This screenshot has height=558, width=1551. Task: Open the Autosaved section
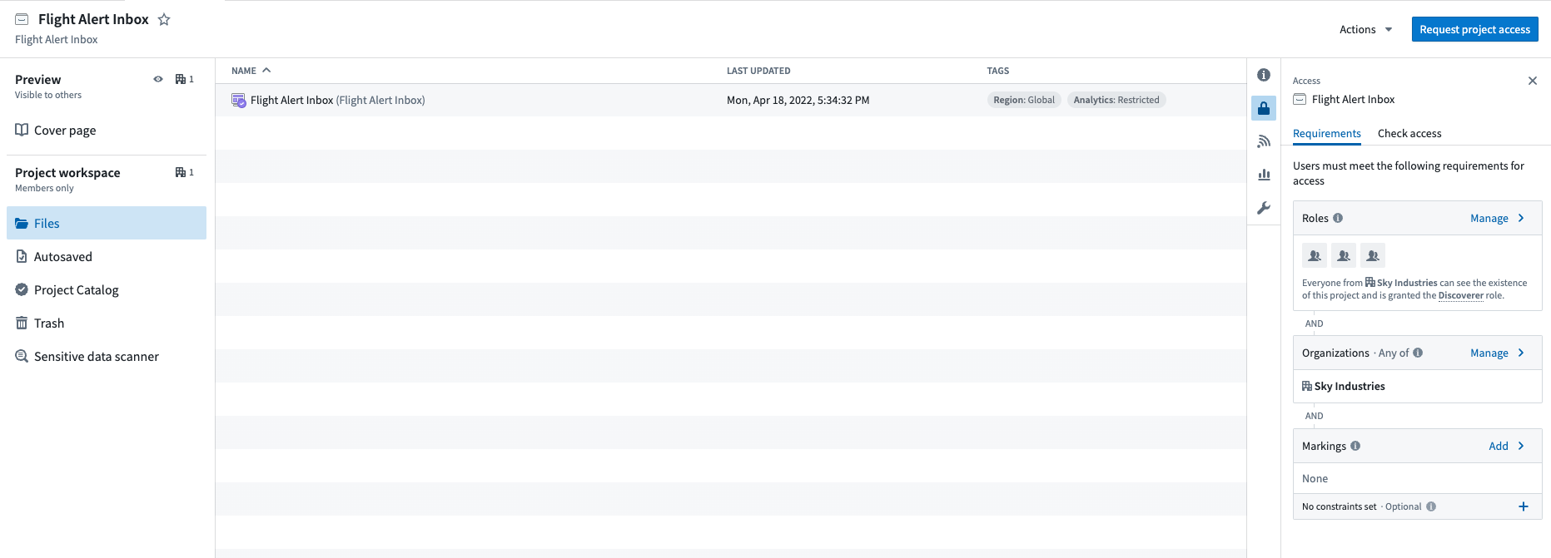click(107, 256)
